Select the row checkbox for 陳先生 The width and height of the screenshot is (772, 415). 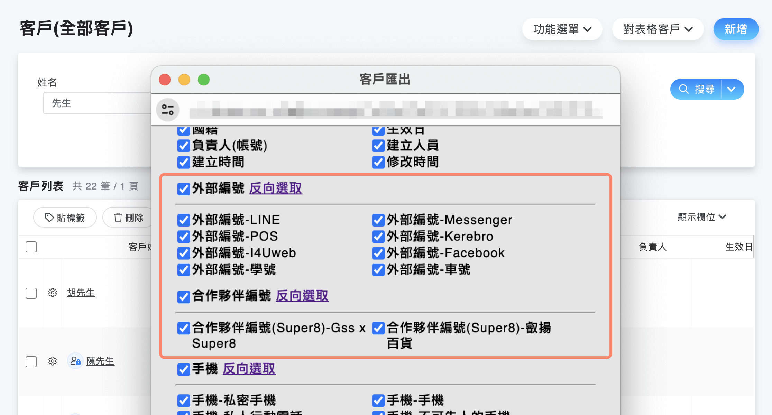click(31, 362)
